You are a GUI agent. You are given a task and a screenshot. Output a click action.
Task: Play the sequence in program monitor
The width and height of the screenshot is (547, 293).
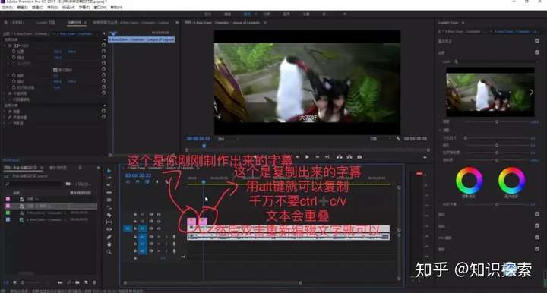click(307, 157)
